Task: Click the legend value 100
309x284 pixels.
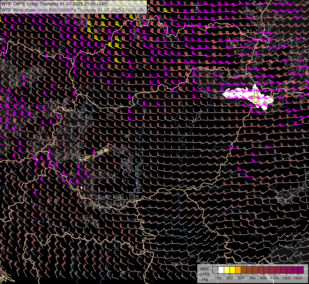Action: click(218, 278)
